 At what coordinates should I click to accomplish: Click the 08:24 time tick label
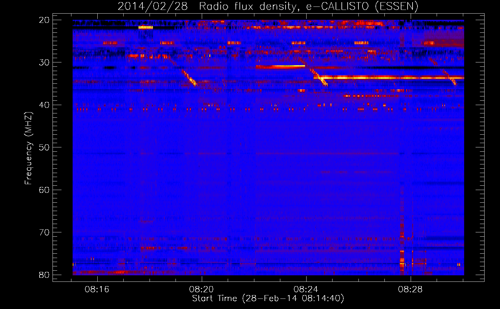coord(306,290)
